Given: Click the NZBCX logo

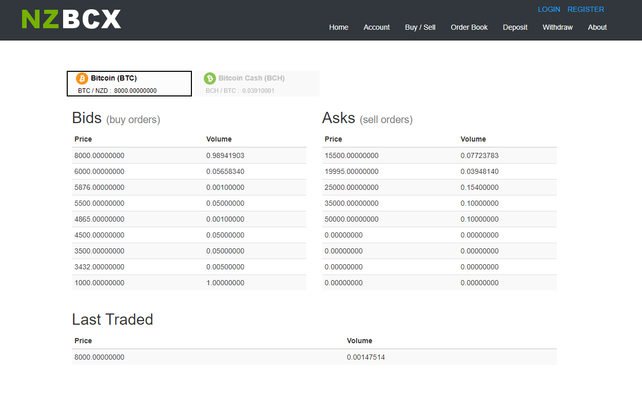Looking at the screenshot, I should click(x=71, y=19).
